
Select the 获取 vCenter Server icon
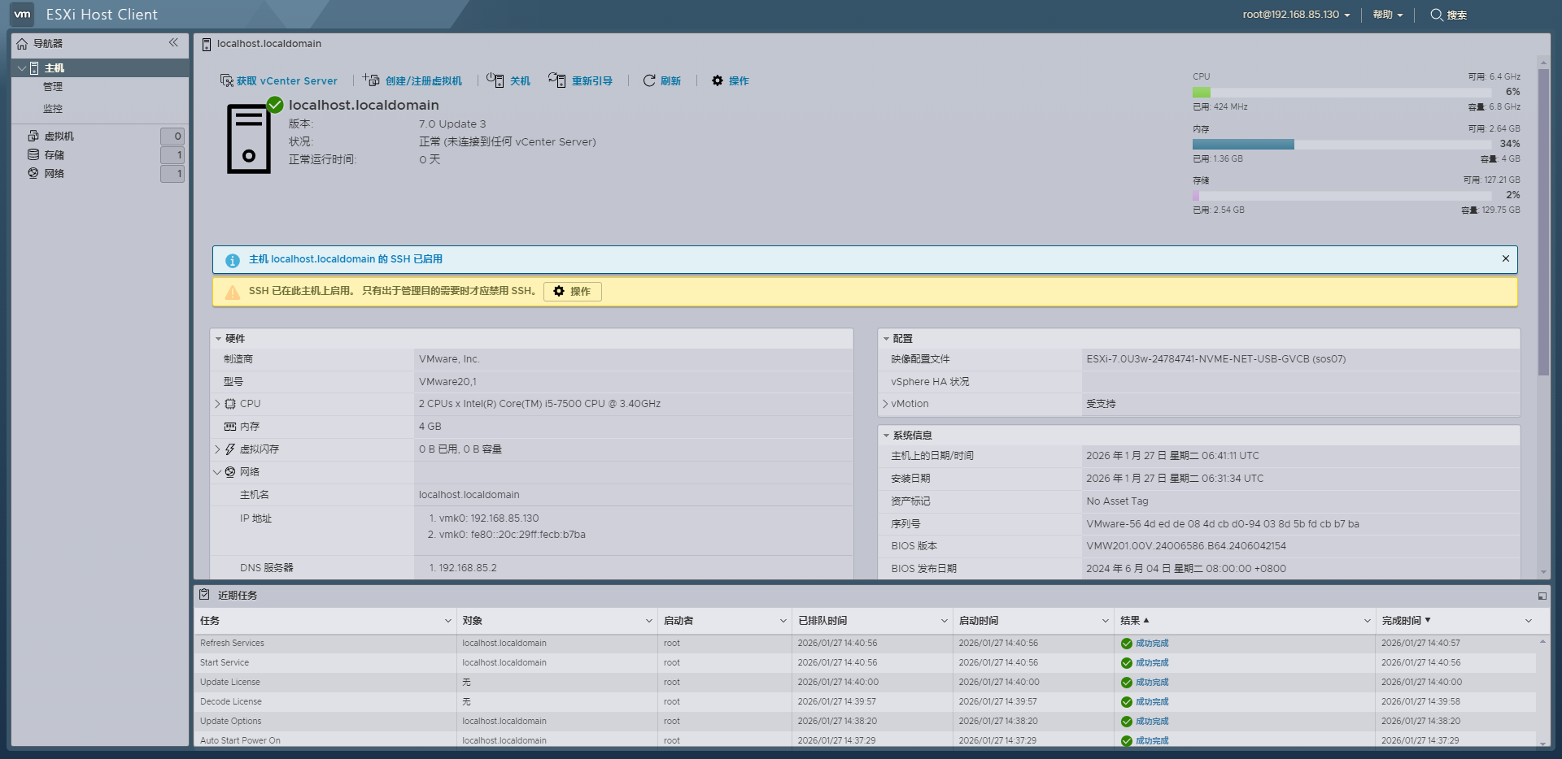pyautogui.click(x=225, y=80)
